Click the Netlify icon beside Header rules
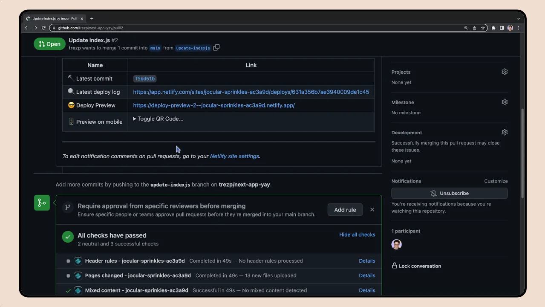The image size is (545, 307). coord(78,261)
